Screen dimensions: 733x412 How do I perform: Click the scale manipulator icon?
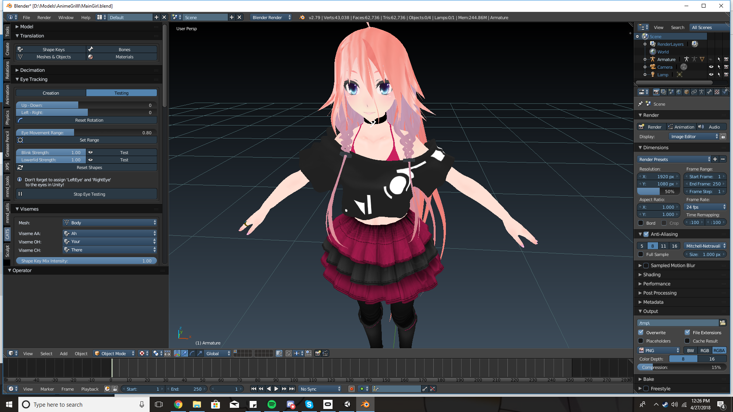click(200, 353)
